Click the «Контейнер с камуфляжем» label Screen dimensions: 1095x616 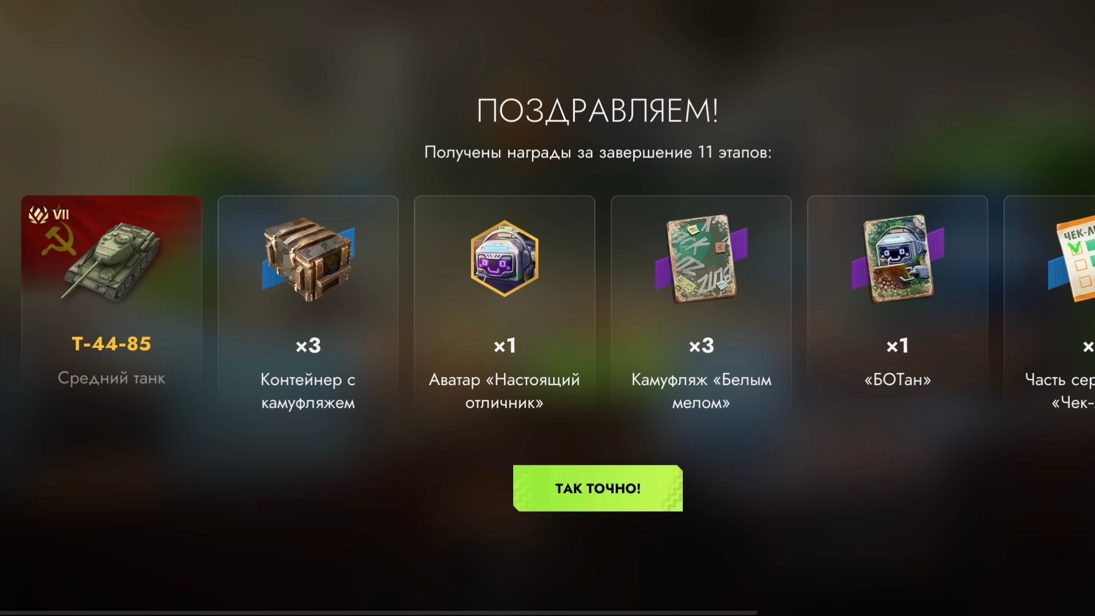pyautogui.click(x=308, y=391)
